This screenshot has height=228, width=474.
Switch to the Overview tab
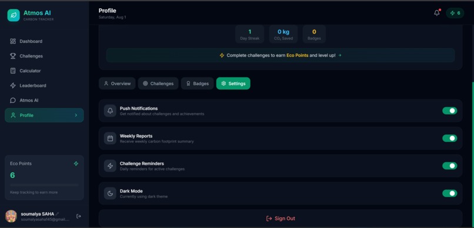(117, 83)
